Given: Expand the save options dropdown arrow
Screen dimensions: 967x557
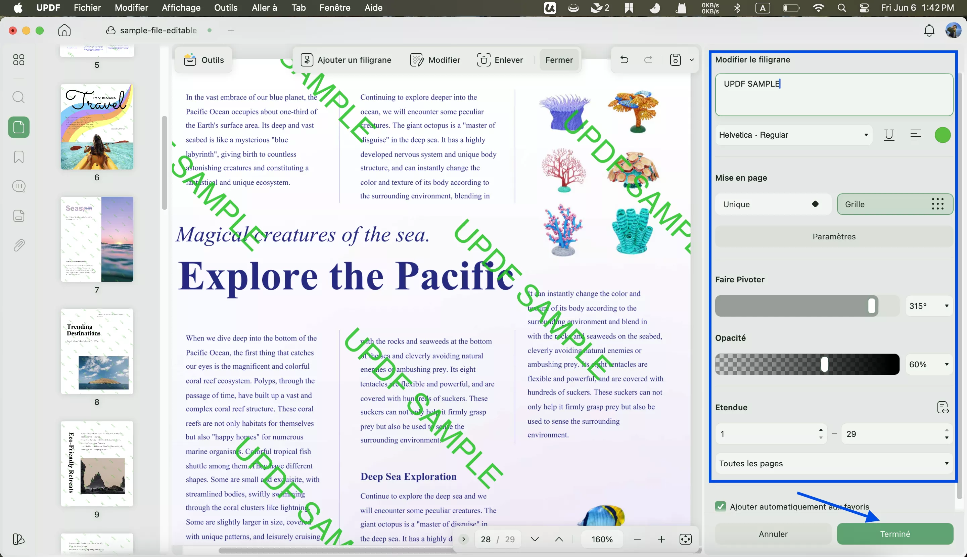Looking at the screenshot, I should [691, 60].
